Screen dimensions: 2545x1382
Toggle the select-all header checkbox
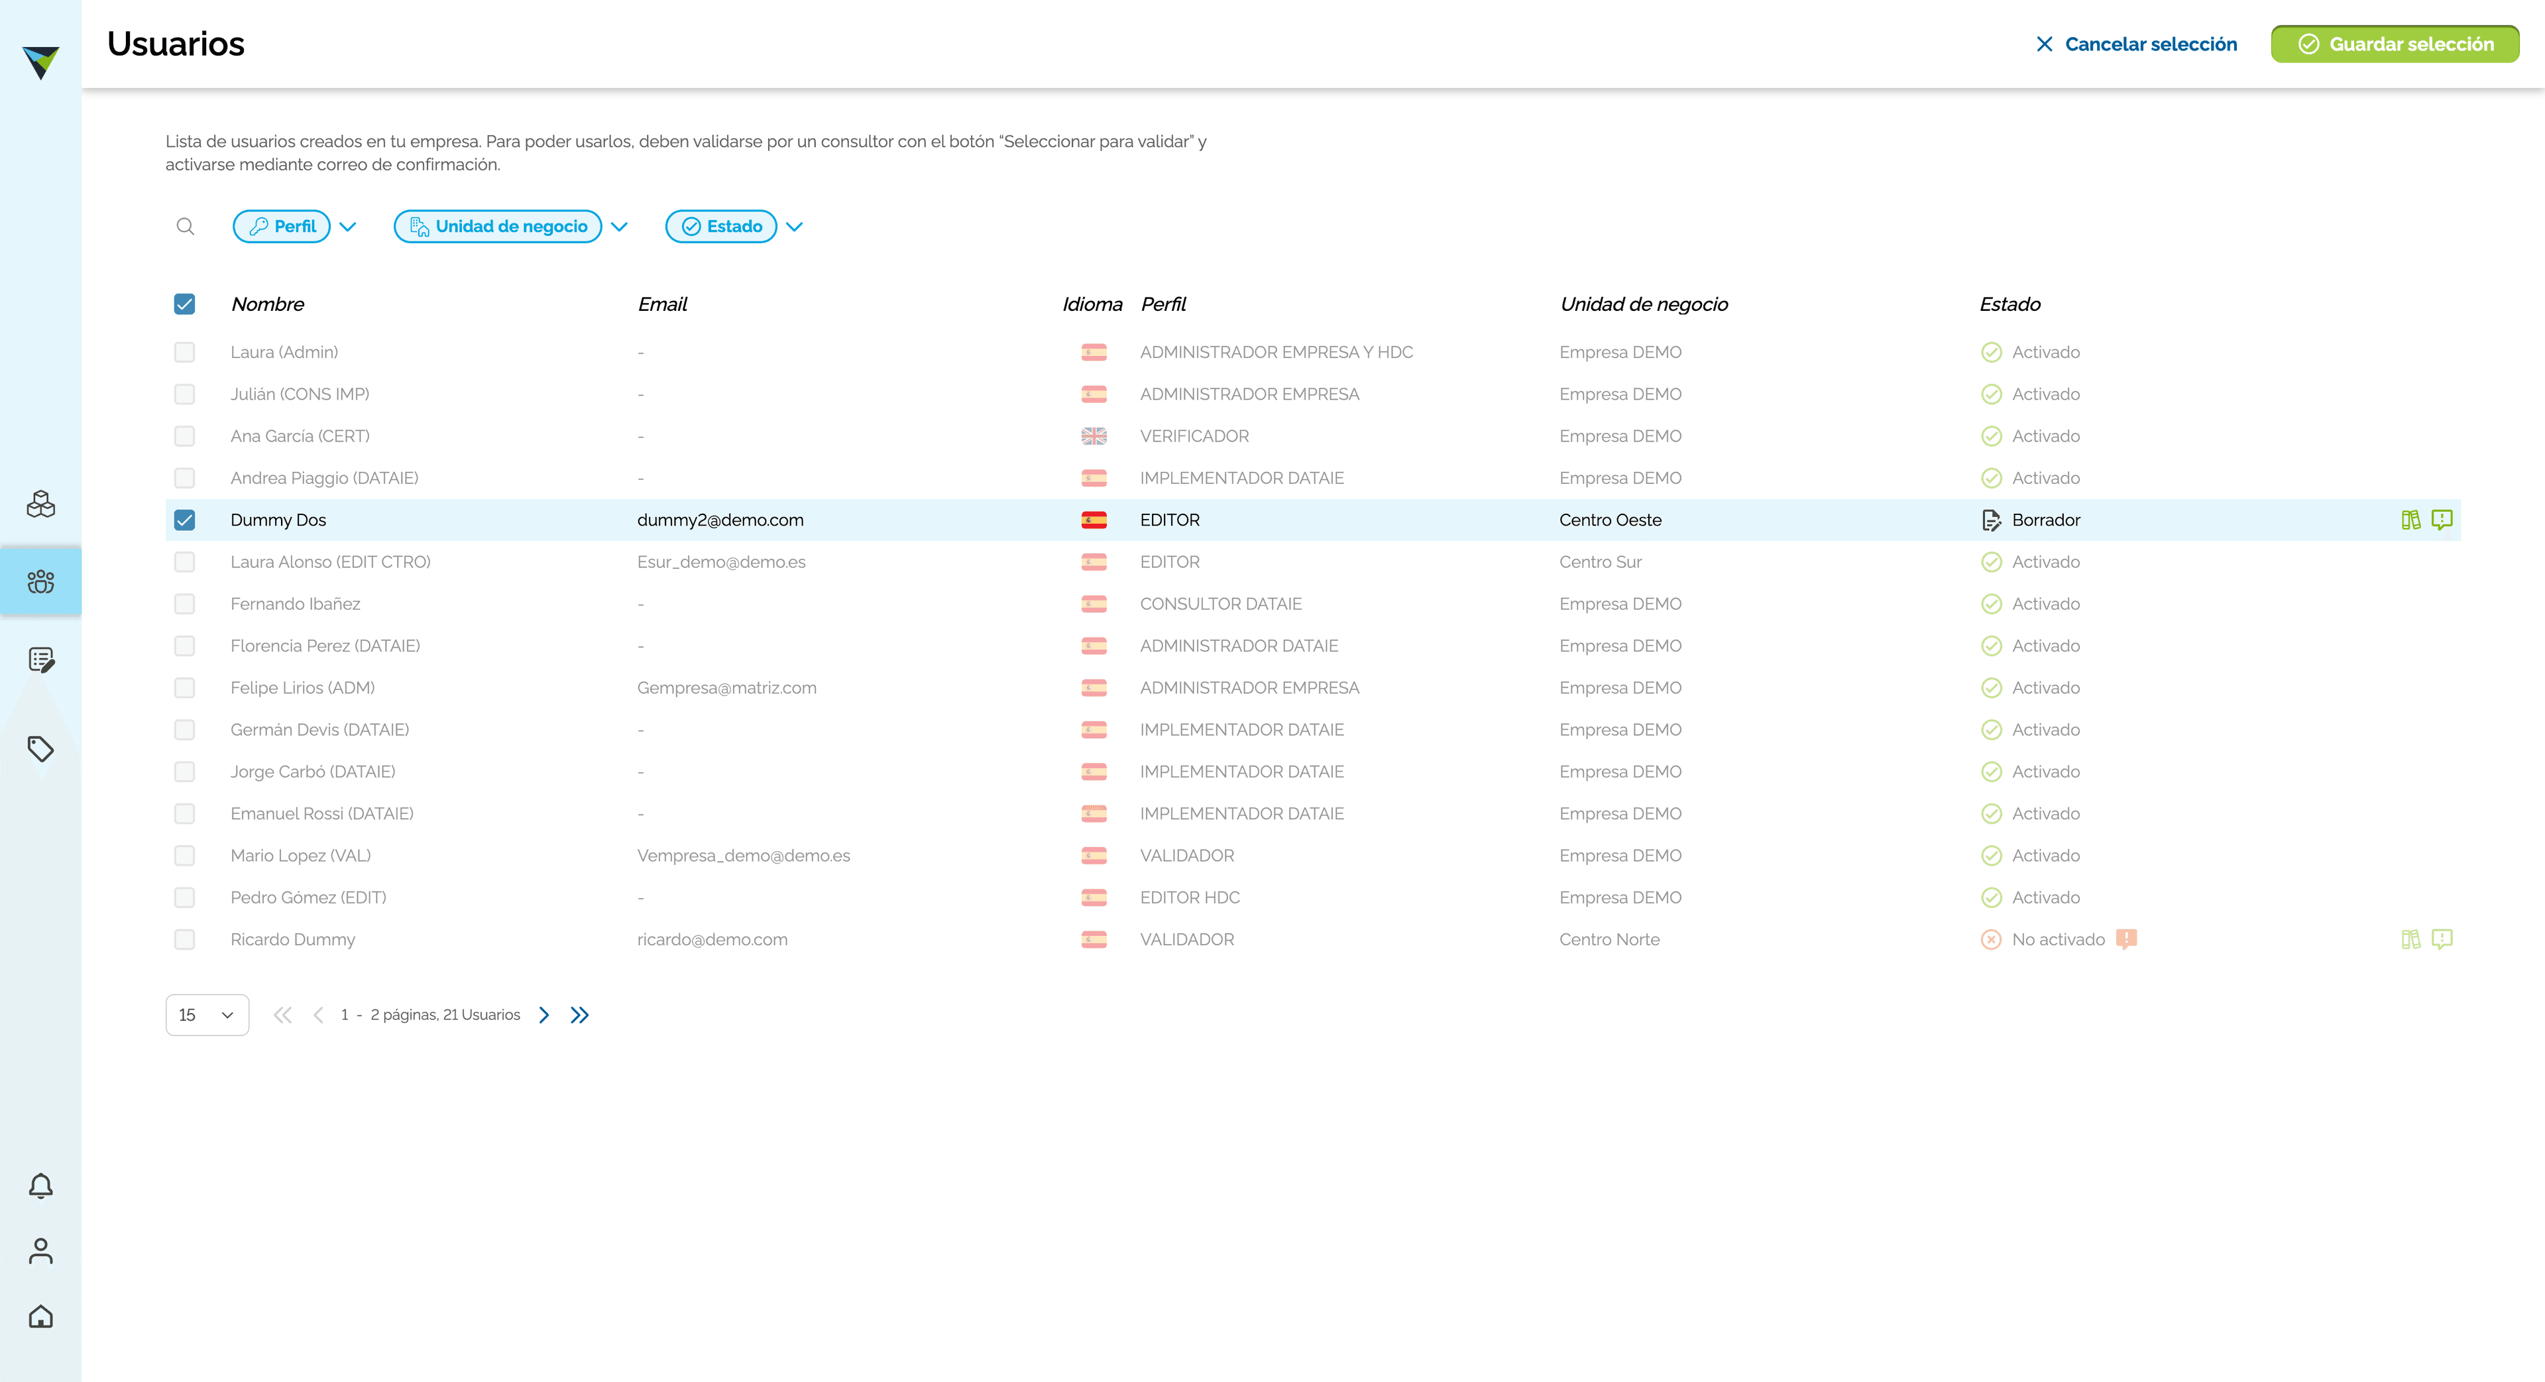click(x=185, y=304)
